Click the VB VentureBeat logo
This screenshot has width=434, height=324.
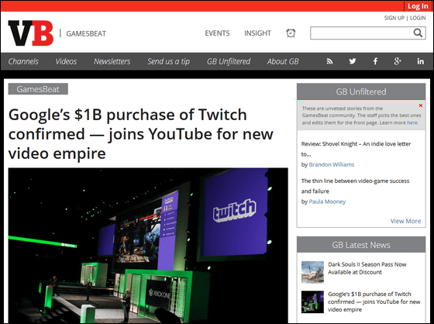point(31,33)
